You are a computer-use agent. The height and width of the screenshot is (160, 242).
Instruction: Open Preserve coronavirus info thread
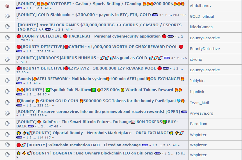98,111
